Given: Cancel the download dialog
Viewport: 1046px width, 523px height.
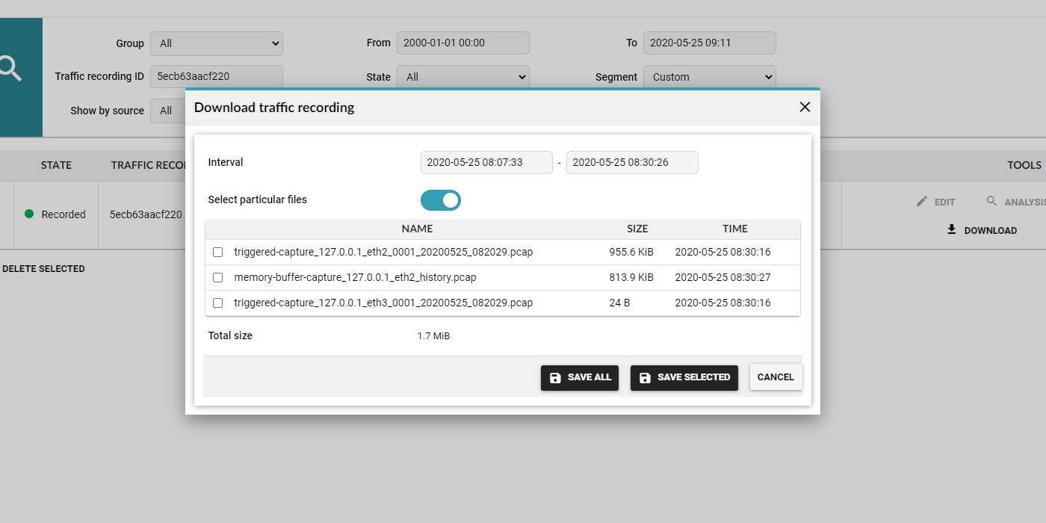Looking at the screenshot, I should (776, 377).
